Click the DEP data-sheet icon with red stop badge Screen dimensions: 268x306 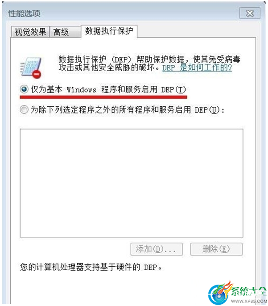(31, 68)
